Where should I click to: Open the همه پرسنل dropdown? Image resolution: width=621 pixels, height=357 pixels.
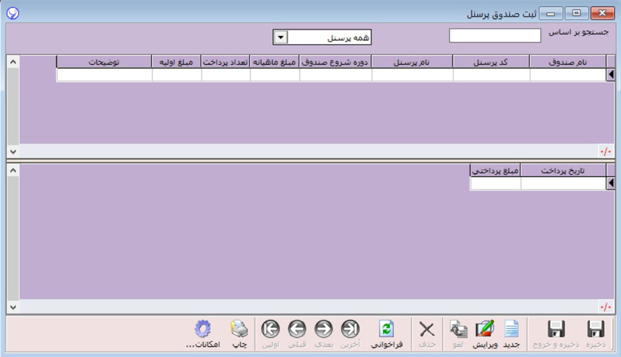click(x=281, y=37)
